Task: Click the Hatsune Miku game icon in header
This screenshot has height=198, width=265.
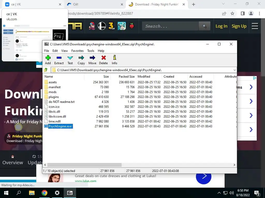Action: pos(122,26)
